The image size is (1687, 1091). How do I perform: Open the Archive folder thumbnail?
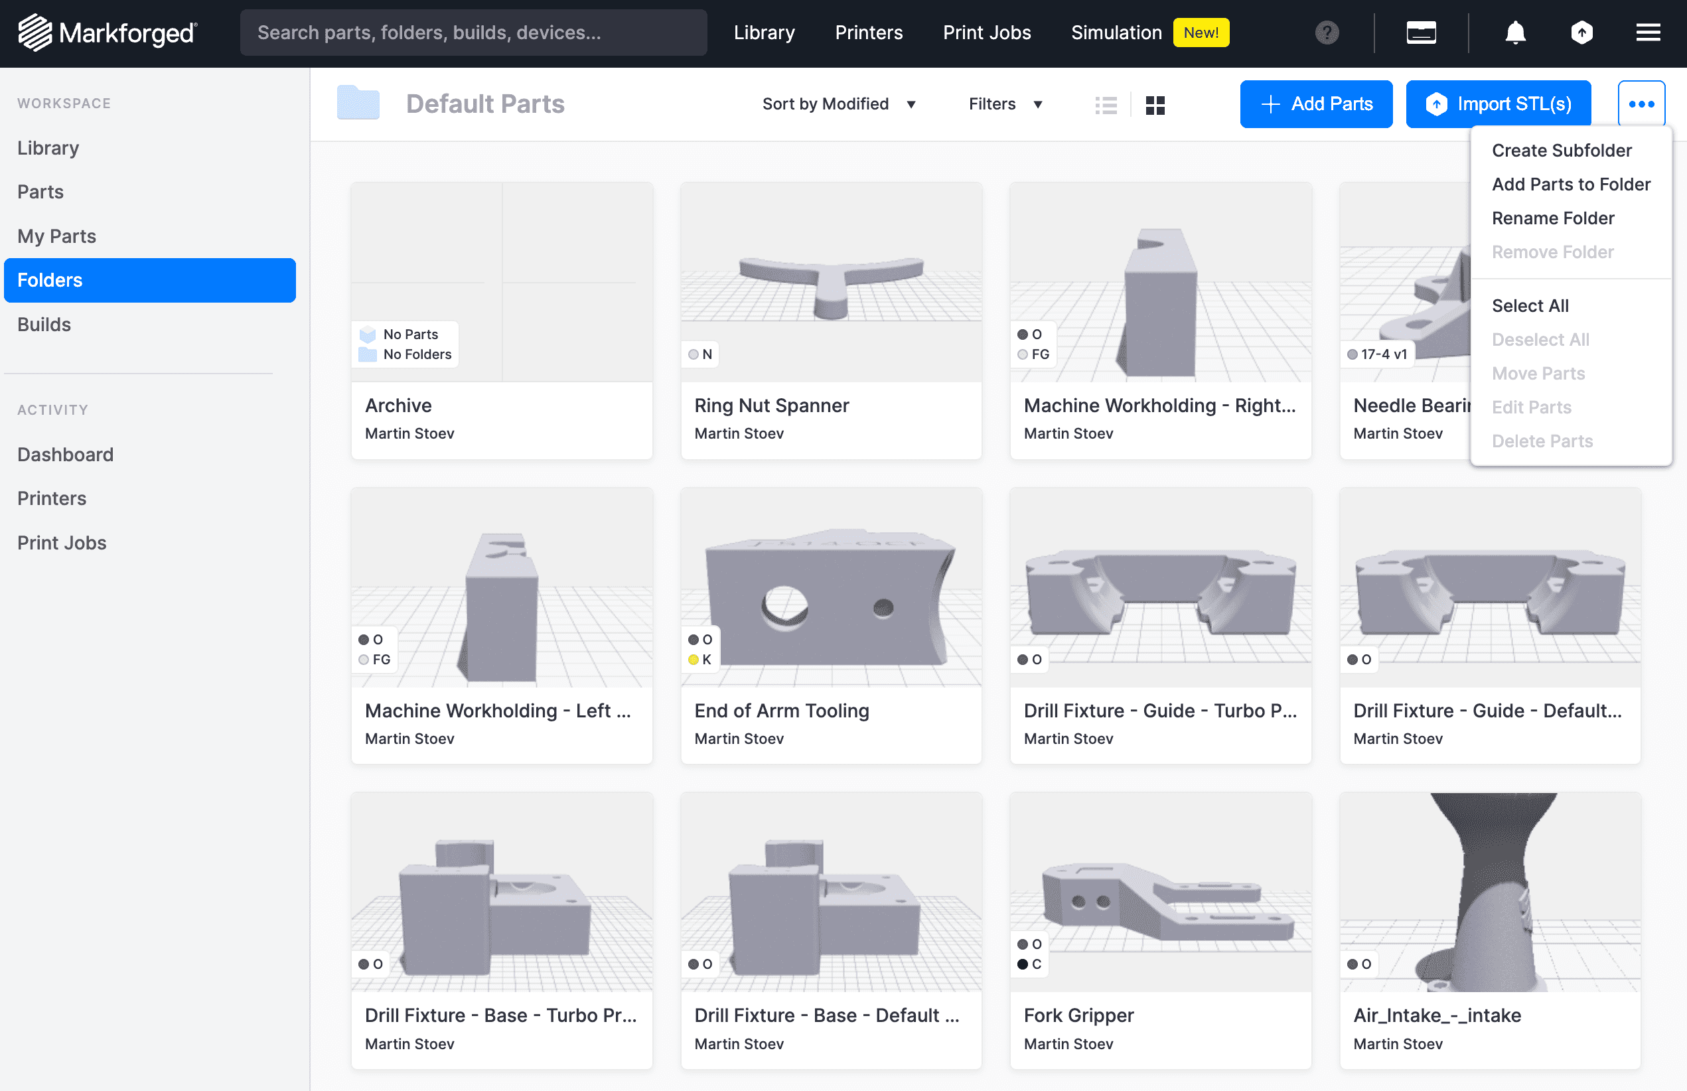pos(501,281)
